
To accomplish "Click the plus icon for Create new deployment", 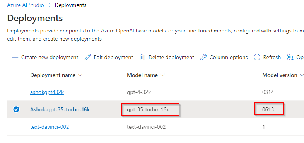I will click(15, 57).
